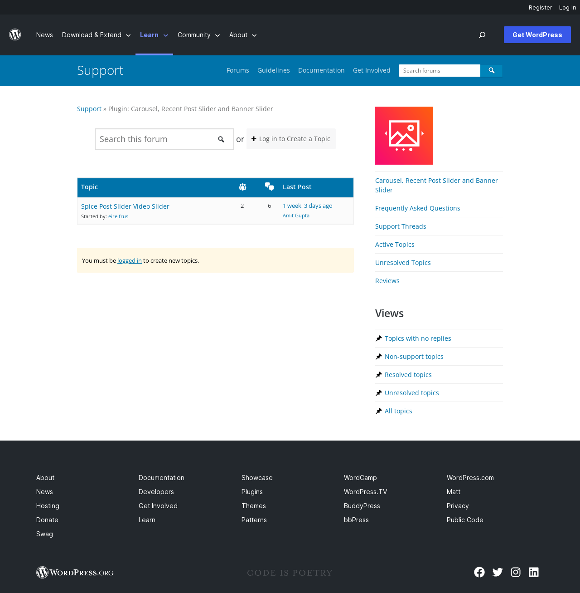Open the footer Public Code link

click(x=465, y=520)
